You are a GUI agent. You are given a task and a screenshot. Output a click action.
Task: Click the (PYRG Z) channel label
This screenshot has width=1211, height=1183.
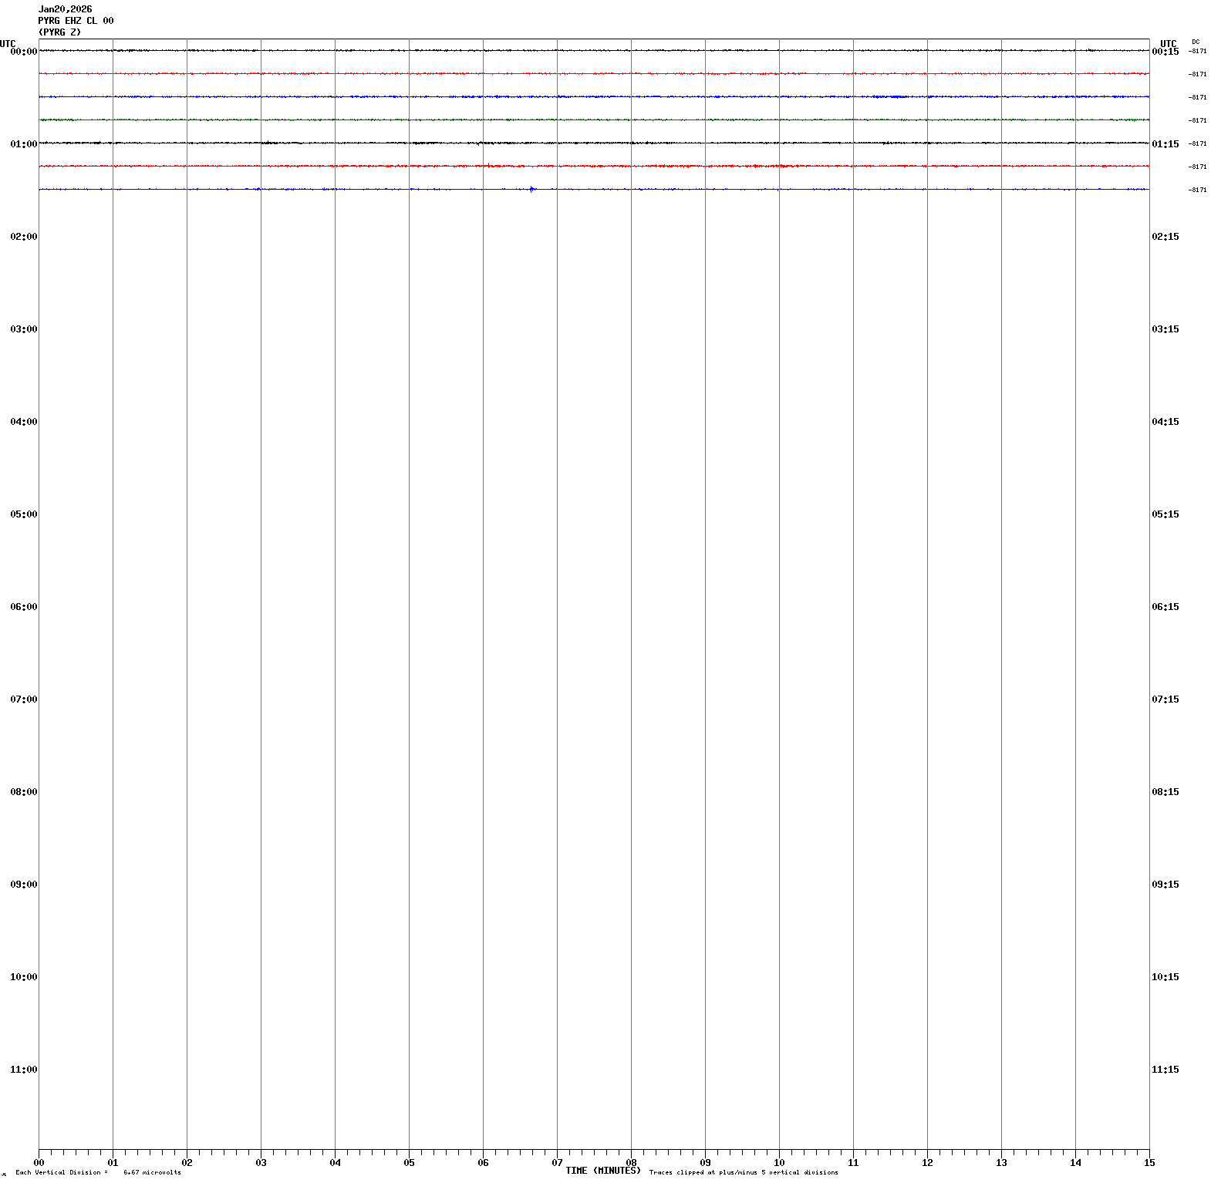coord(59,32)
